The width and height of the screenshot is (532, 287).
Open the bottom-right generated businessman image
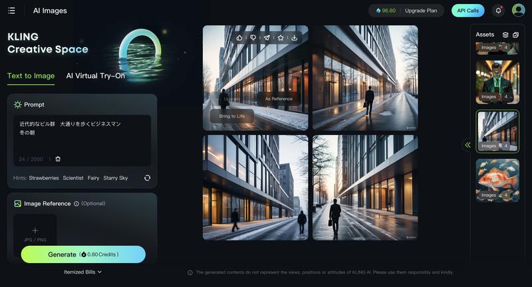coord(365,188)
